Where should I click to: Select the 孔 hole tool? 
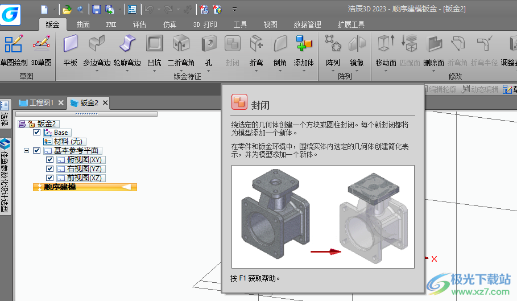(x=208, y=50)
